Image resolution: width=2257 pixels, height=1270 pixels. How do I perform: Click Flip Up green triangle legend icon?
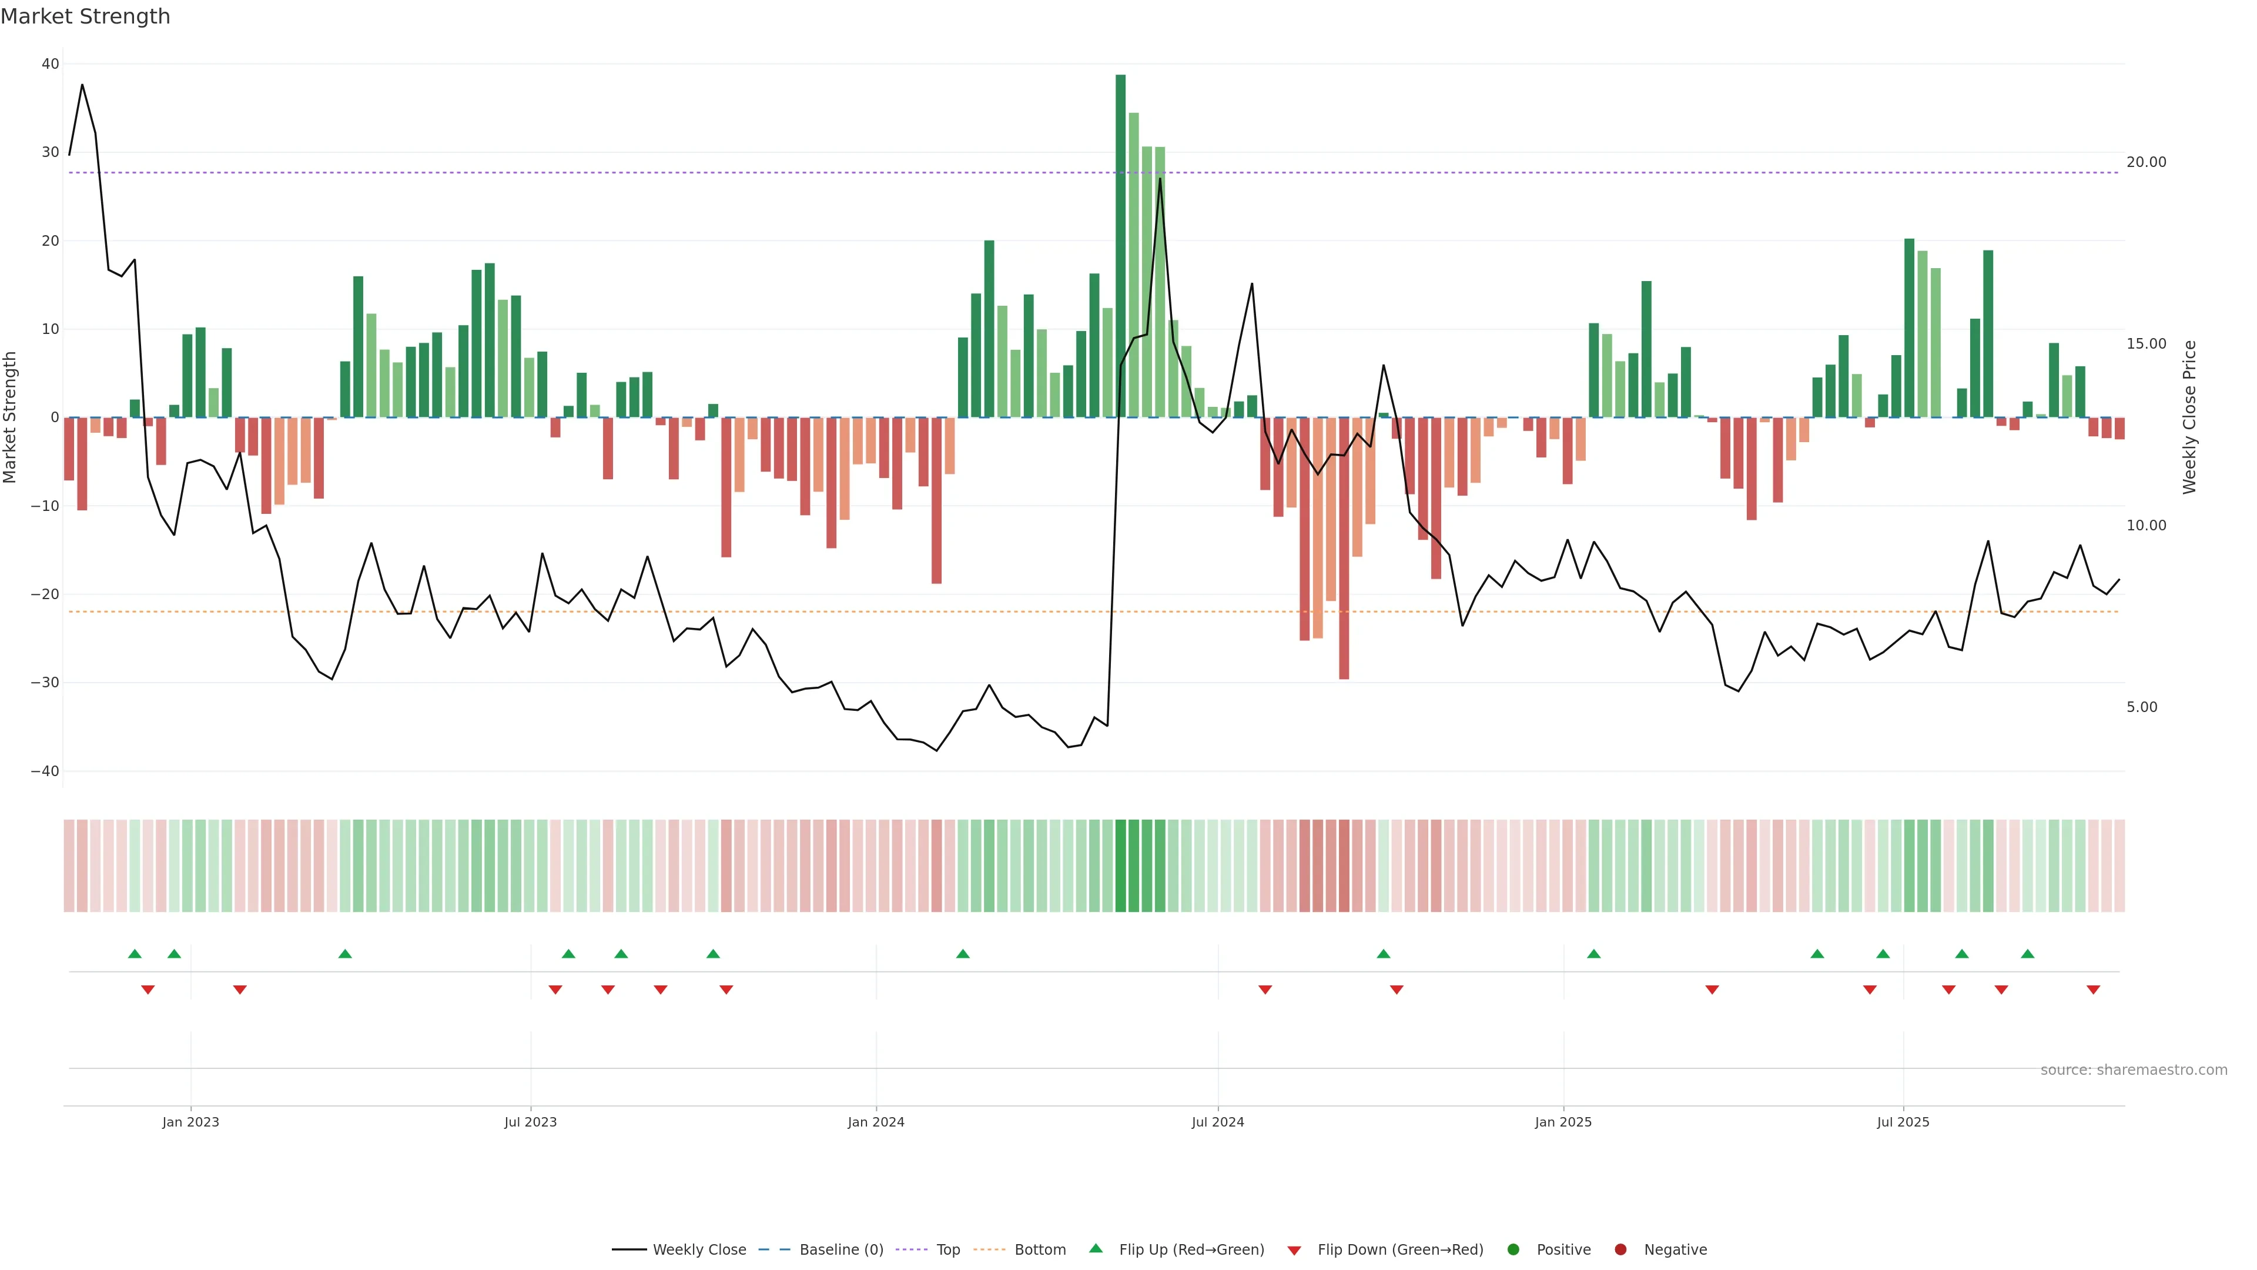pos(1095,1248)
